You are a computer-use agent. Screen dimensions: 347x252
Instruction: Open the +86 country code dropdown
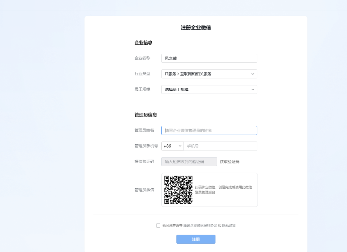point(173,146)
